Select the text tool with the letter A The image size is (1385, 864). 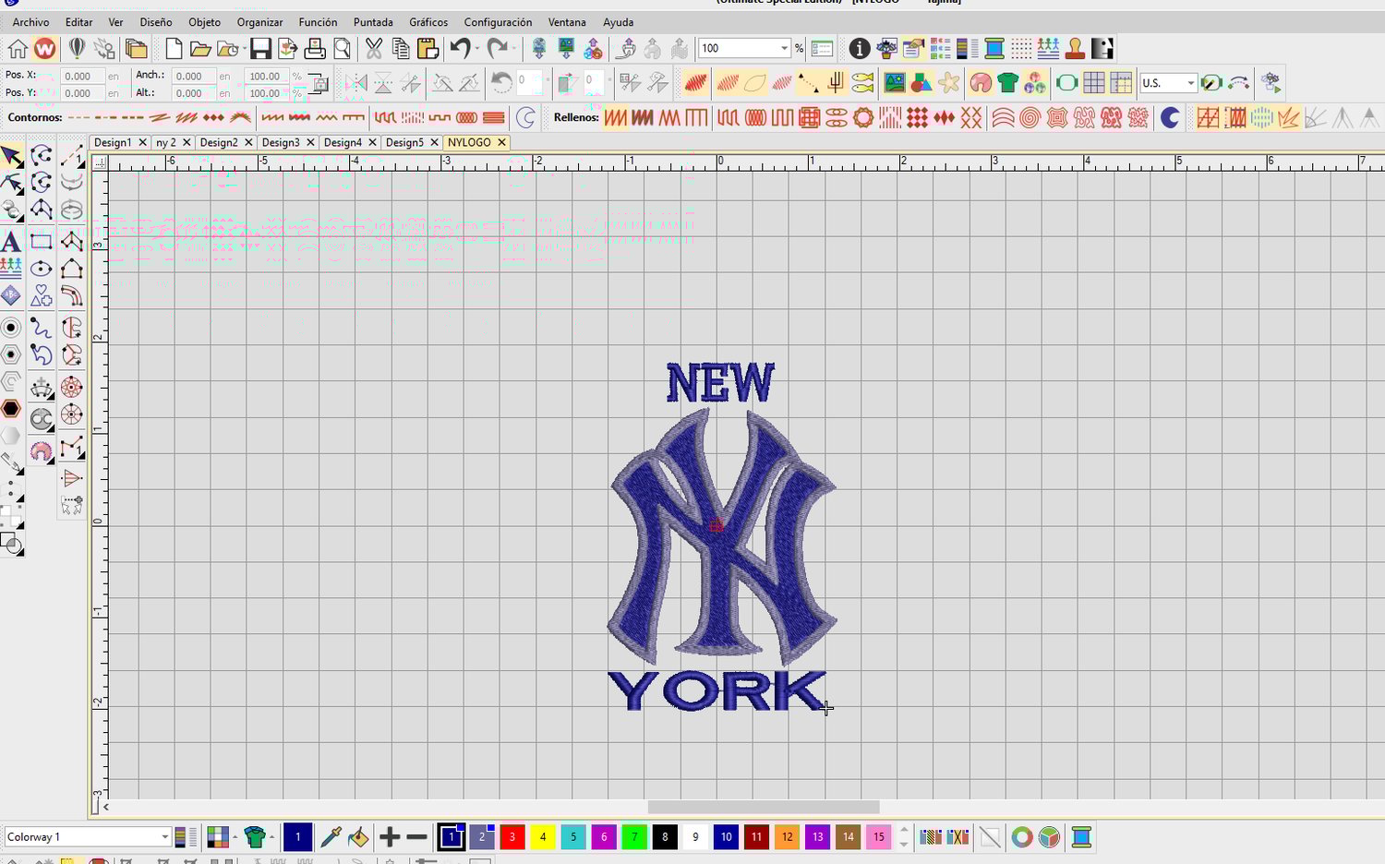pos(11,242)
